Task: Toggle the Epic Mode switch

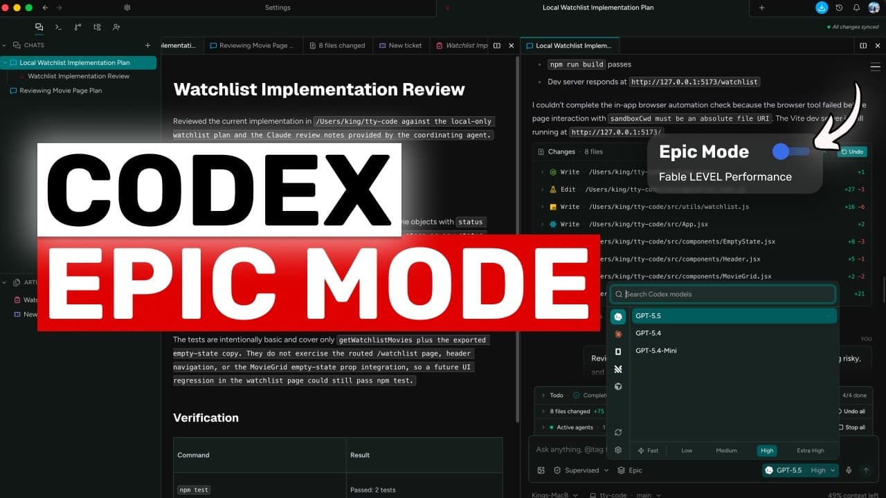Action: coord(791,151)
